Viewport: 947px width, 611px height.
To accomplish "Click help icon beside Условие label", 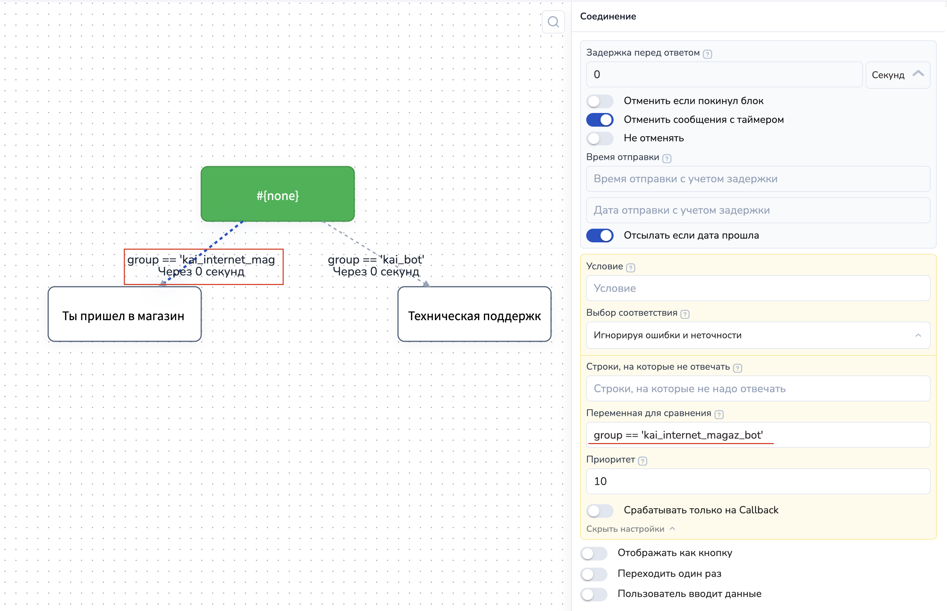I will pyautogui.click(x=631, y=267).
